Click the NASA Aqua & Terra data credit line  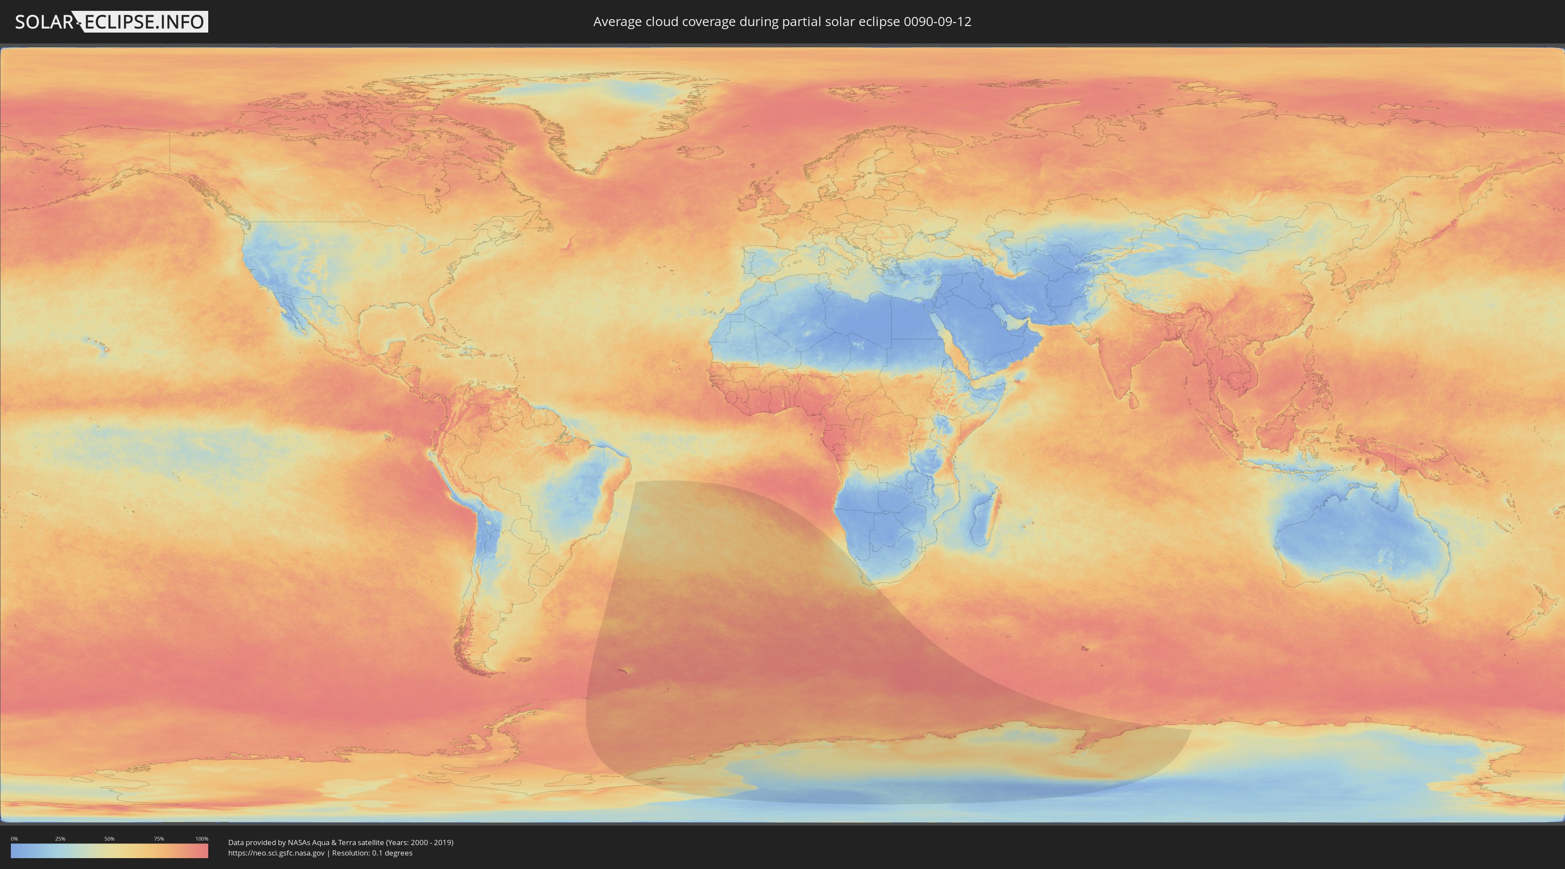[340, 842]
